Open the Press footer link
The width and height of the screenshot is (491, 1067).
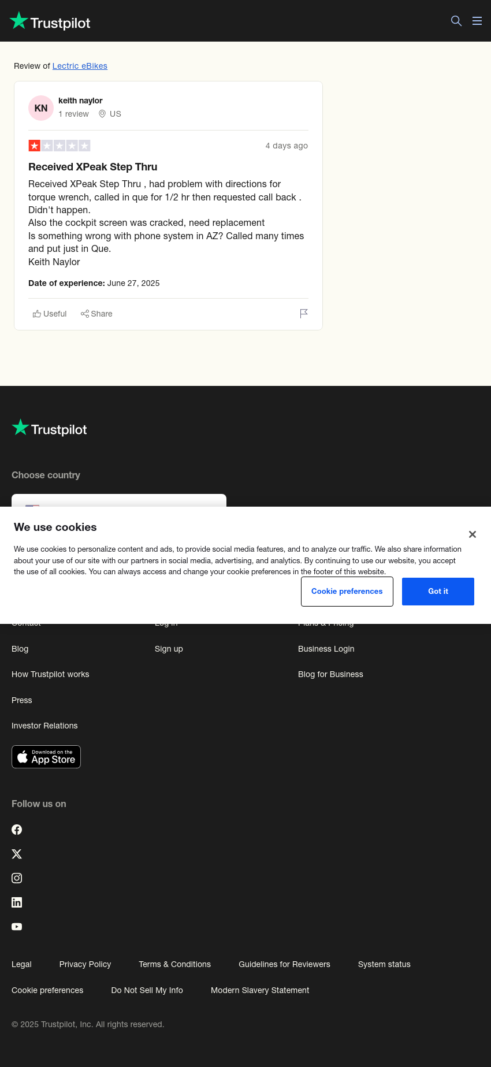(x=22, y=700)
